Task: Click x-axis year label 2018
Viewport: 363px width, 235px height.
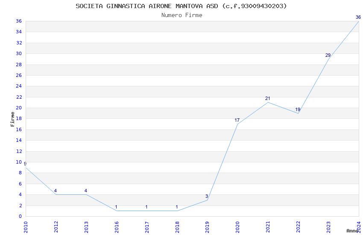Action: click(177, 227)
